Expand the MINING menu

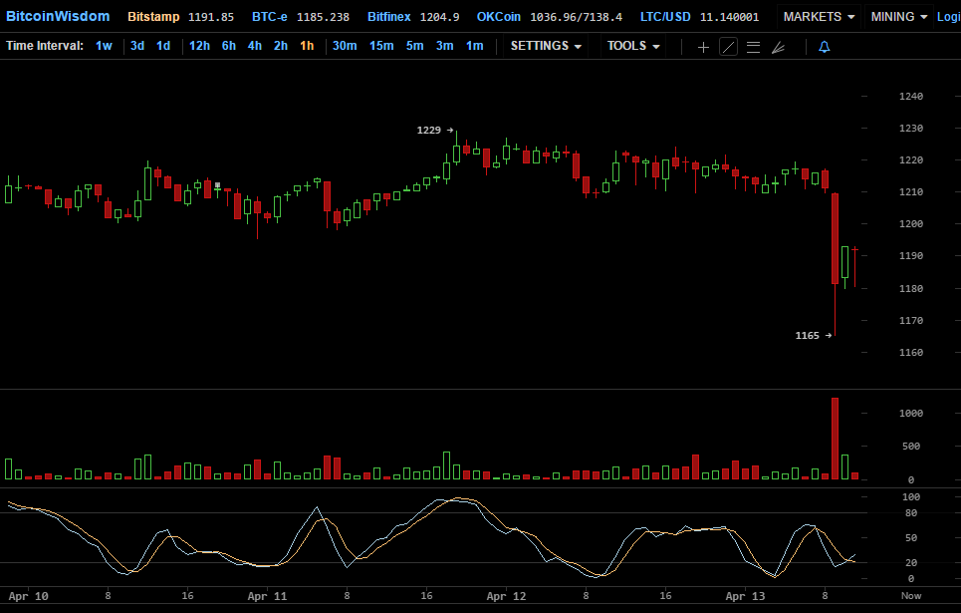coord(898,17)
